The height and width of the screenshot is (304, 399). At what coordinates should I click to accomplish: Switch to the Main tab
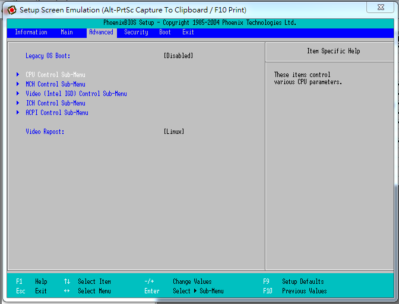click(66, 32)
